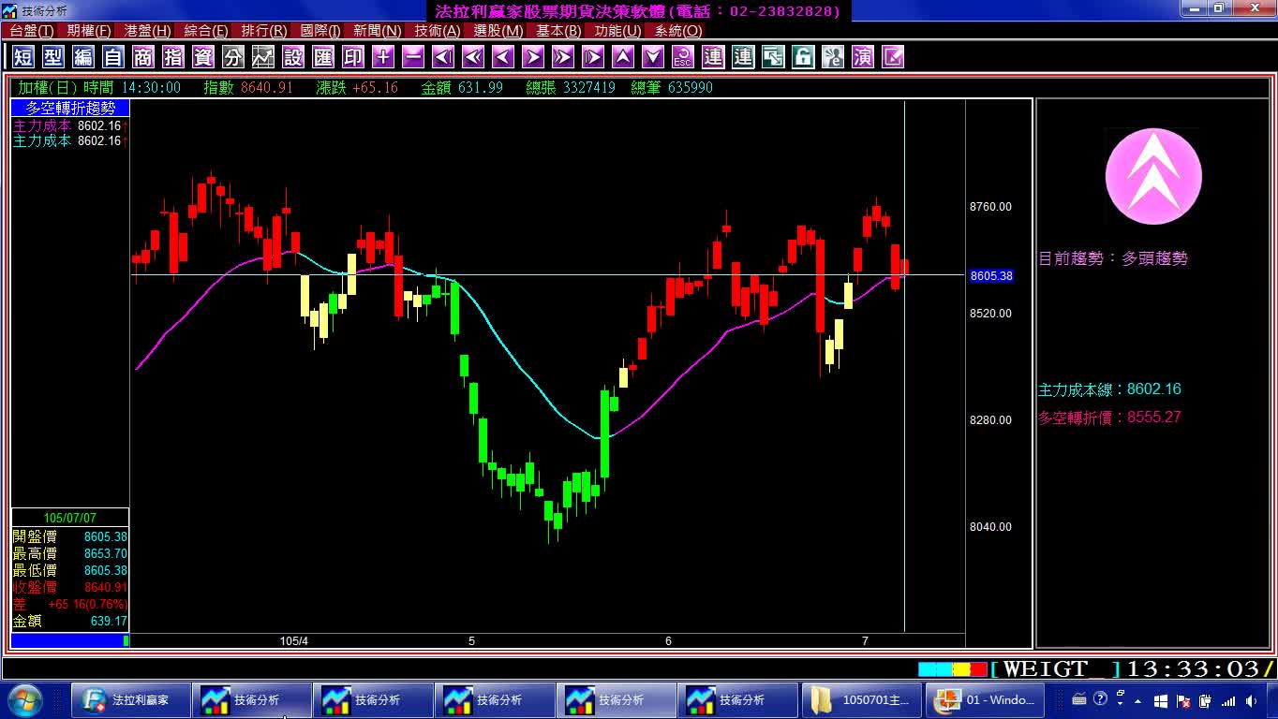Collapse with the down arrow toolbar button

click(653, 57)
